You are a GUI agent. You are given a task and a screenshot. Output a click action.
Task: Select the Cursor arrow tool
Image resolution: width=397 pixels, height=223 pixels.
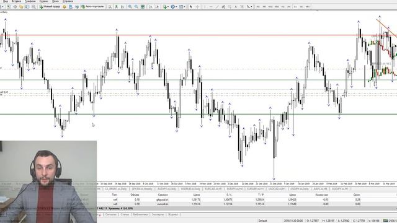pyautogui.click(x=191, y=7)
